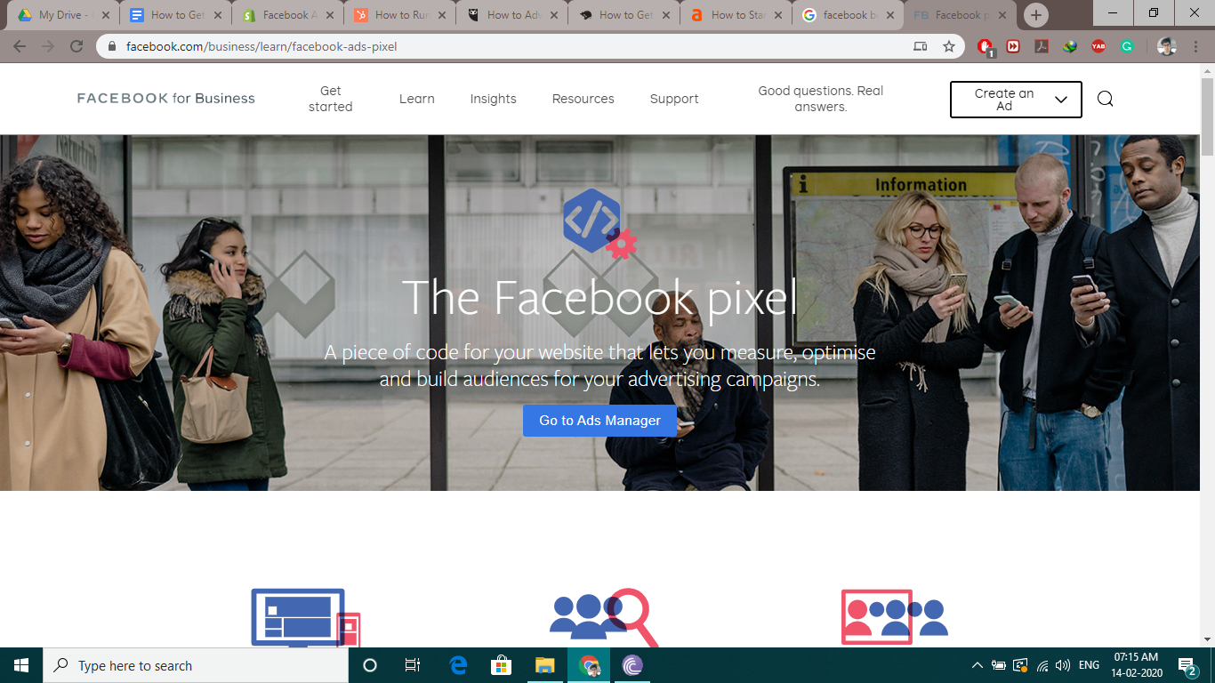
Task: Open Windows Task View
Action: [x=412, y=665]
